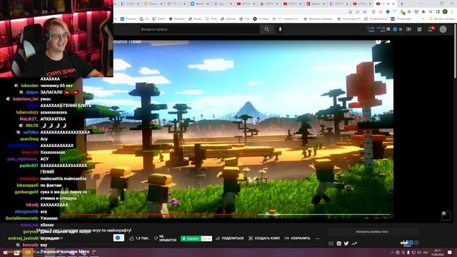This screenshot has height=257, width=457.
Task: Click the НЕ НРАВИТСЯ dislike button
Action: point(165,238)
